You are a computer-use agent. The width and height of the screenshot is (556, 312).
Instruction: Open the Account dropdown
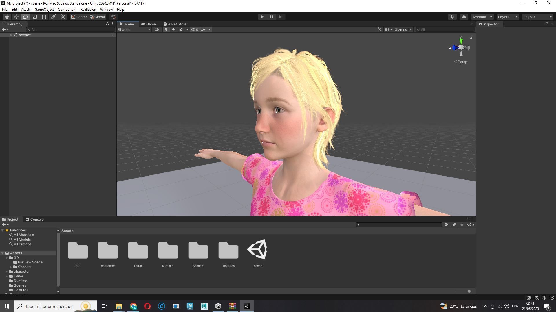pos(482,17)
